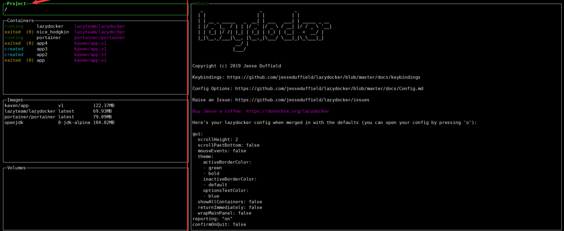564x231 pixels.
Task: Click the 122.37MB image size
Action: (104, 106)
